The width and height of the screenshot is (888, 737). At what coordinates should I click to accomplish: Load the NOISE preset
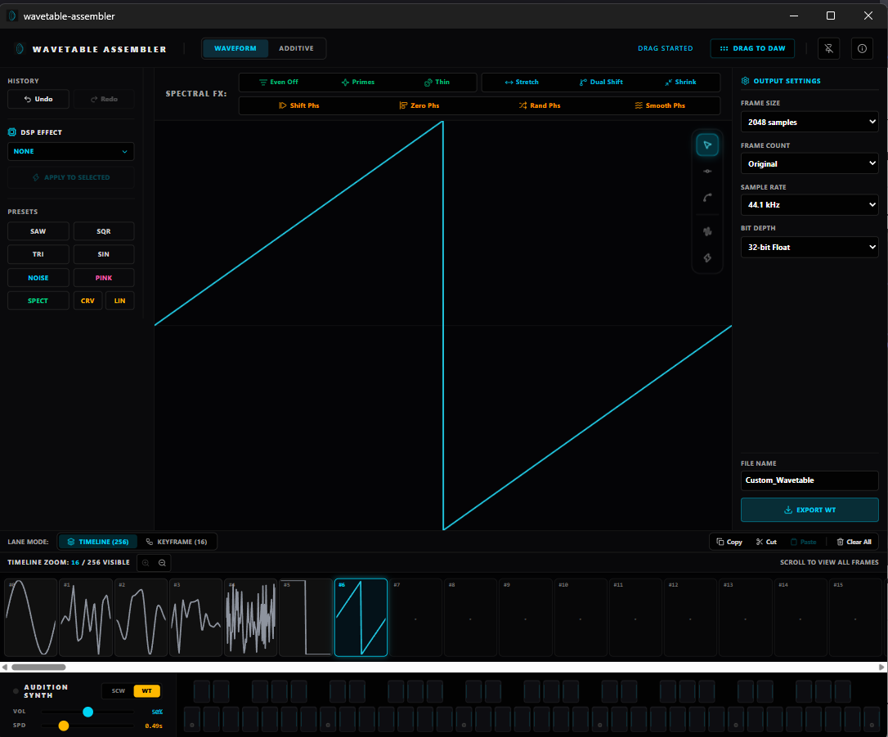coord(38,278)
